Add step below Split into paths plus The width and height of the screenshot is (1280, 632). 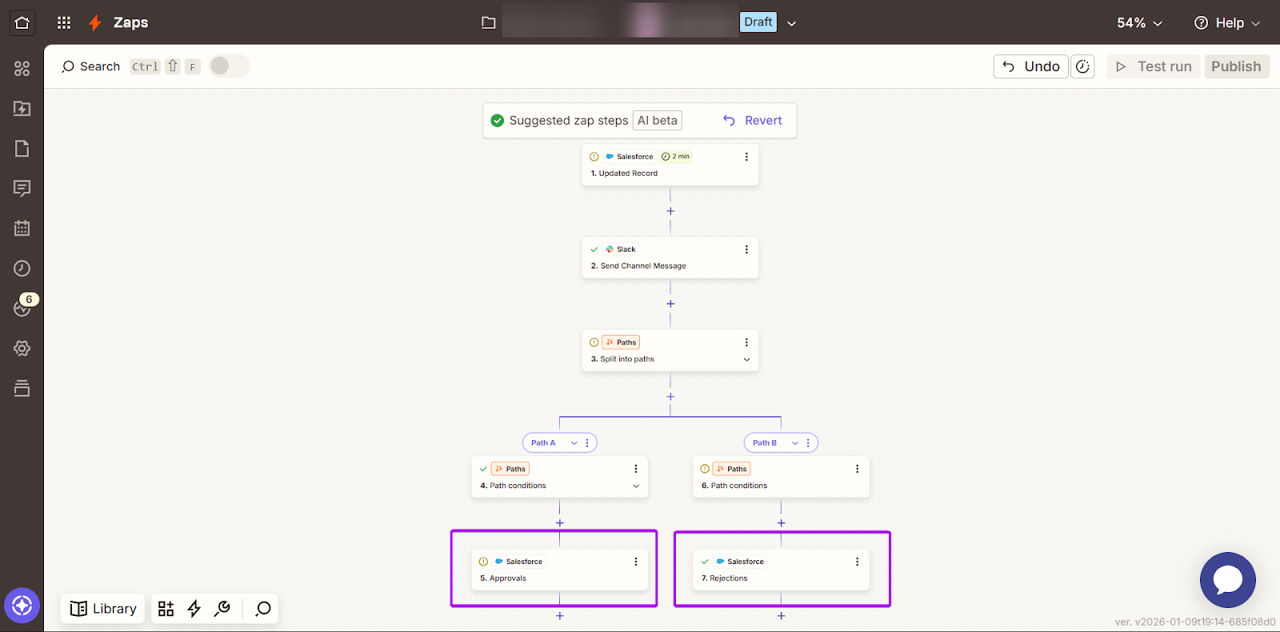(x=670, y=396)
